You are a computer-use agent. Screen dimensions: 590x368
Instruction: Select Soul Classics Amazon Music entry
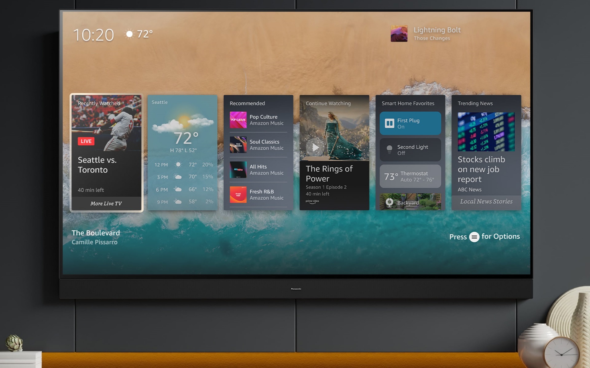(258, 145)
